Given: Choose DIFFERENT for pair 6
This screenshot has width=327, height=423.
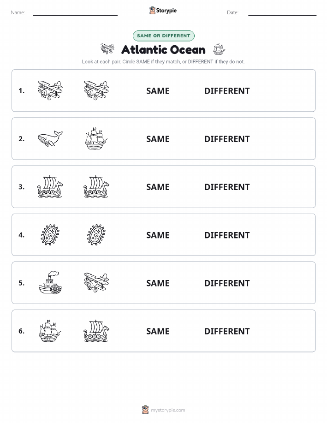Looking at the screenshot, I should (x=227, y=331).
